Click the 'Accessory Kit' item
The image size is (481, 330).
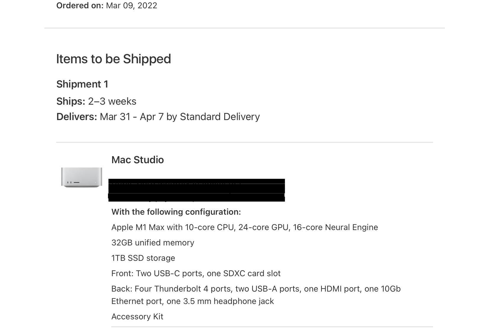point(137,317)
